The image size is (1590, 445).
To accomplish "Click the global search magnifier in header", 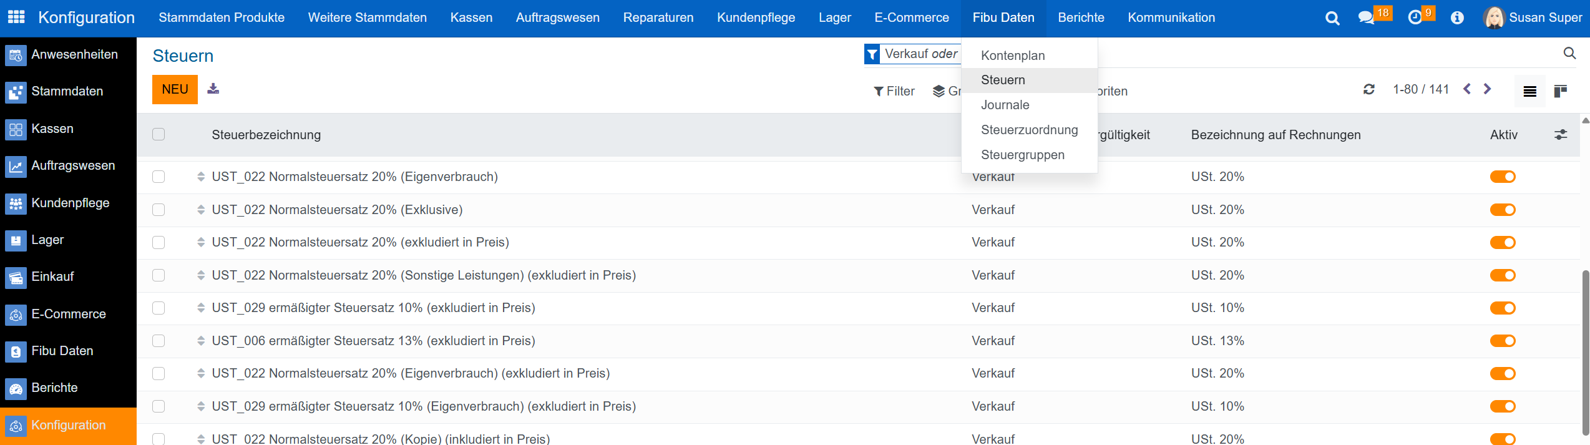I will [x=1332, y=18].
